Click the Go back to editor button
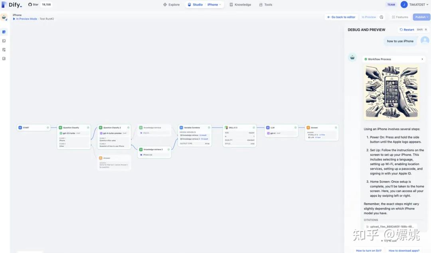Screen dimensions: 431x253 click(342, 17)
